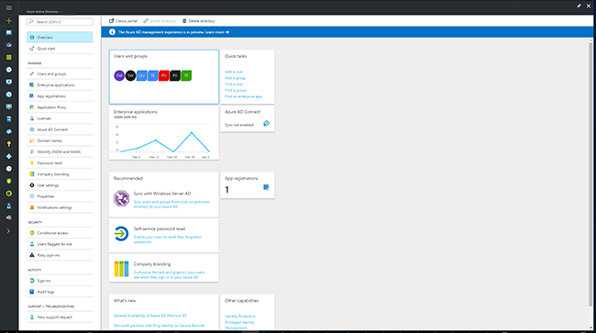Click the green plus New resource icon
This screenshot has height=333, width=596.
(x=9, y=20)
